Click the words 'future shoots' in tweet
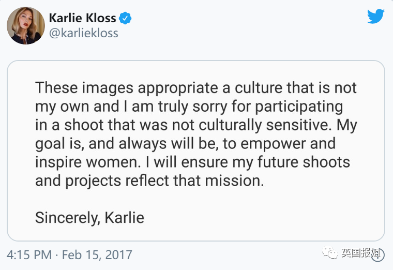Screen dimensions: 393x270 (301, 161)
